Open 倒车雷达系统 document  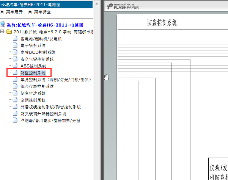[x=33, y=93]
